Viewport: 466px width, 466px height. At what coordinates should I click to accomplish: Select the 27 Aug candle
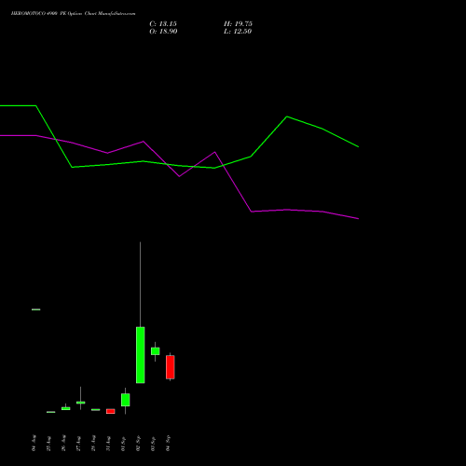81,403
